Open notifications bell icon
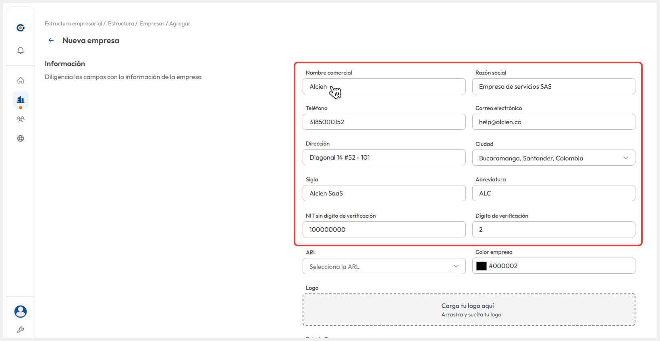Screen dimensions: 660x341 (21, 50)
